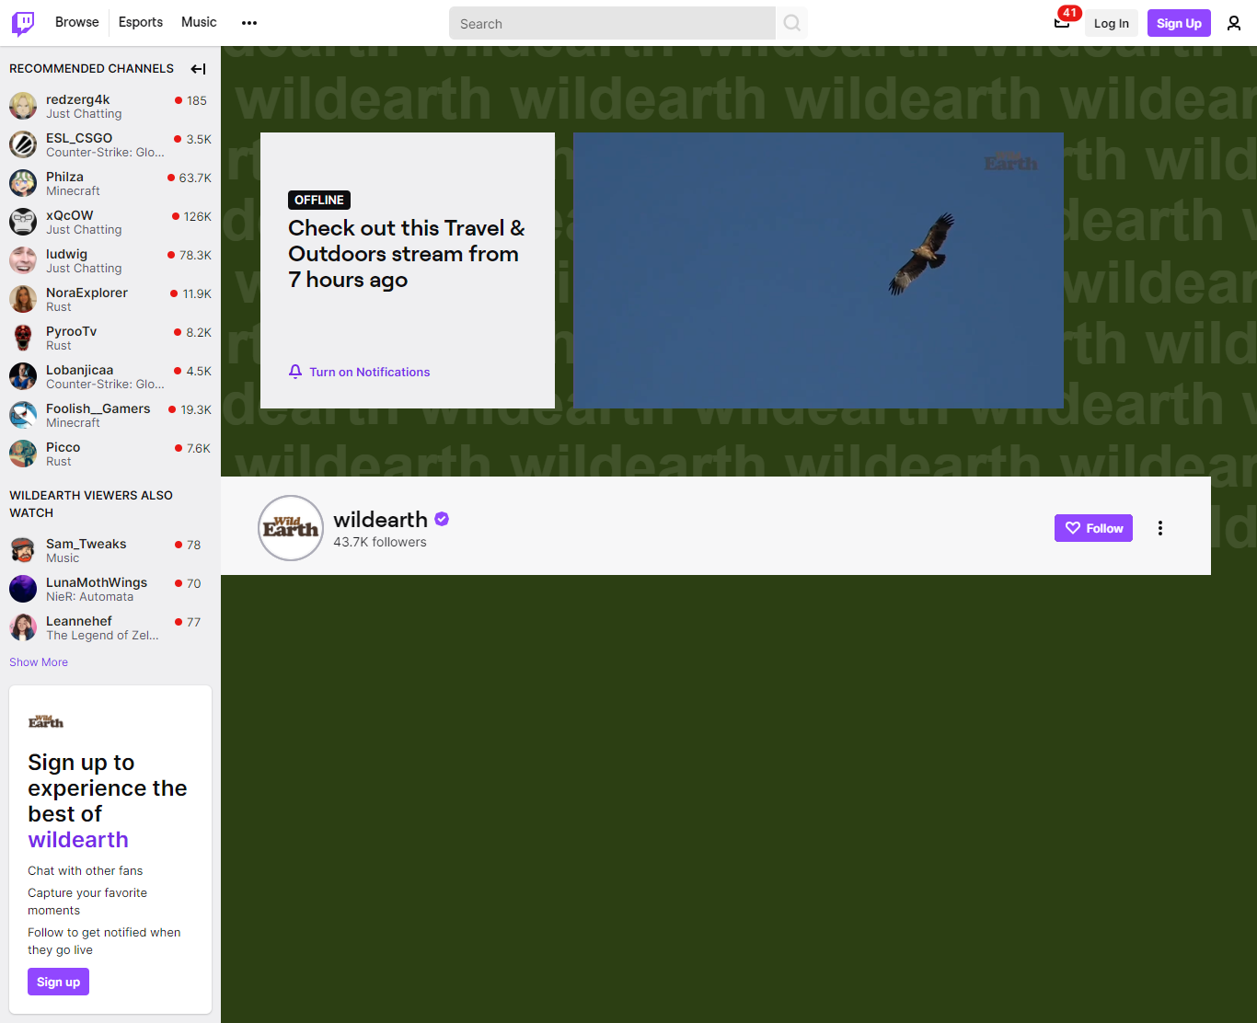The height and width of the screenshot is (1023, 1257).
Task: Click the wildearth channel name heading
Action: pos(380,520)
